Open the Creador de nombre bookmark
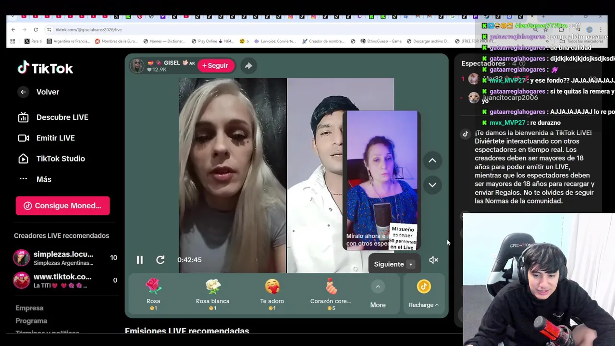Screen dimensions: 615x346 (x=323, y=41)
